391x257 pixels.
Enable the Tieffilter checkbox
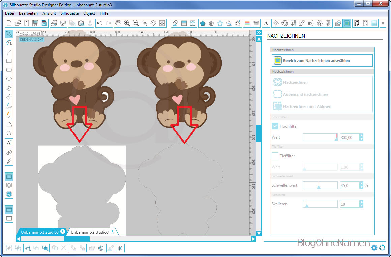275,156
